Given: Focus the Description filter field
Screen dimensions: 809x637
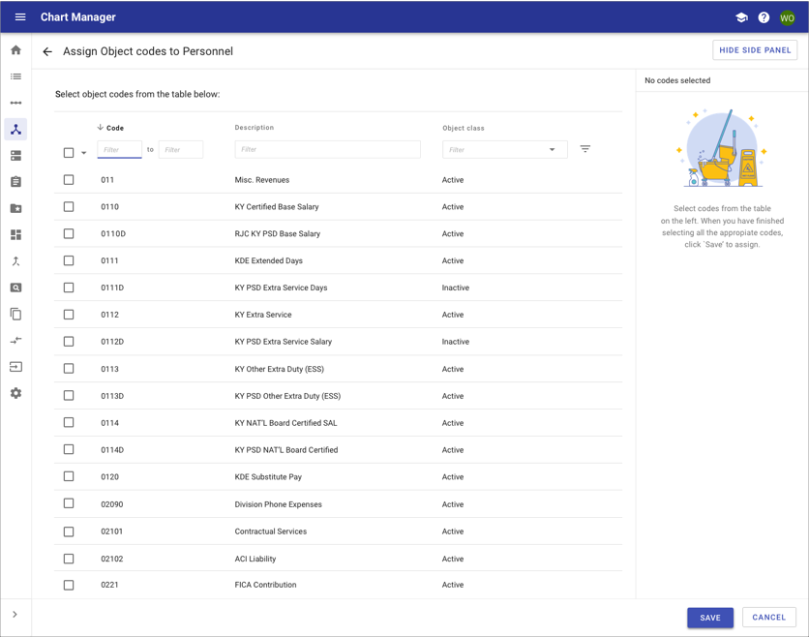Looking at the screenshot, I should pyautogui.click(x=328, y=149).
